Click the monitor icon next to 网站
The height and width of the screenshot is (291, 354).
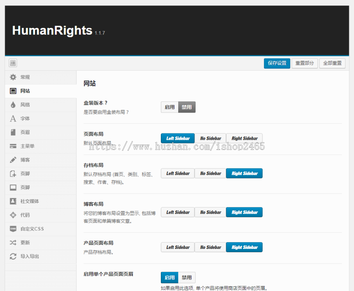tap(13, 91)
